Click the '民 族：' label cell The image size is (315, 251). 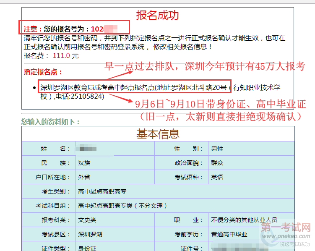pos(49,163)
